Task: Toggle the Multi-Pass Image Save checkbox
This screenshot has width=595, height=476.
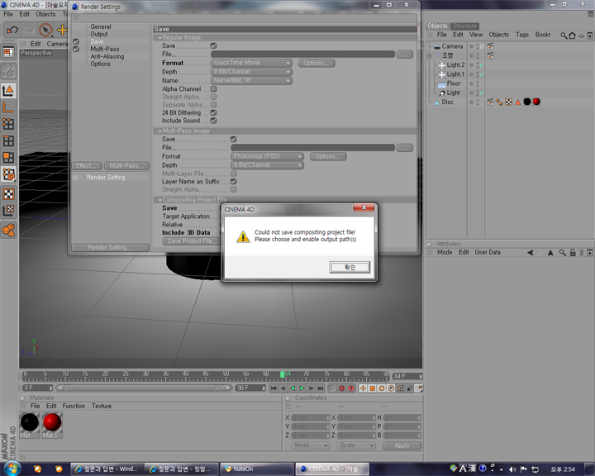Action: pos(234,140)
